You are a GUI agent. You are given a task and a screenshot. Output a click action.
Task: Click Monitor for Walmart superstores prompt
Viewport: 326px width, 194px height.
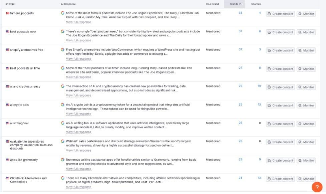[x=306, y=142]
